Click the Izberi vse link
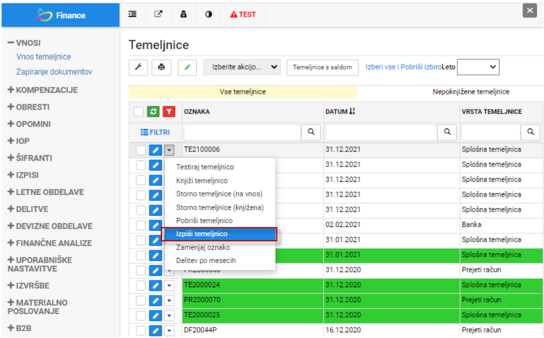The height and width of the screenshot is (338, 544). tap(380, 67)
